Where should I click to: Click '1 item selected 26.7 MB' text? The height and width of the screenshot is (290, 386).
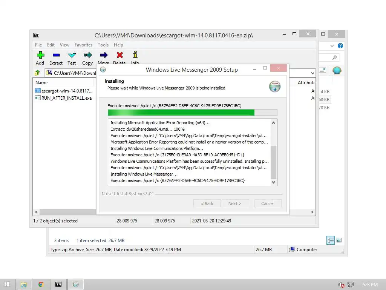100,241
